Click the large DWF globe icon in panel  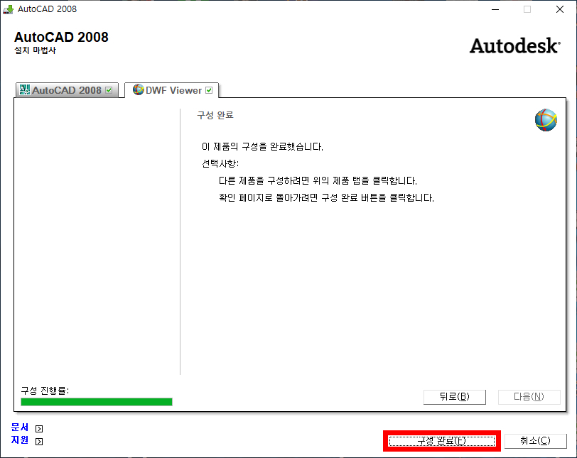click(546, 120)
